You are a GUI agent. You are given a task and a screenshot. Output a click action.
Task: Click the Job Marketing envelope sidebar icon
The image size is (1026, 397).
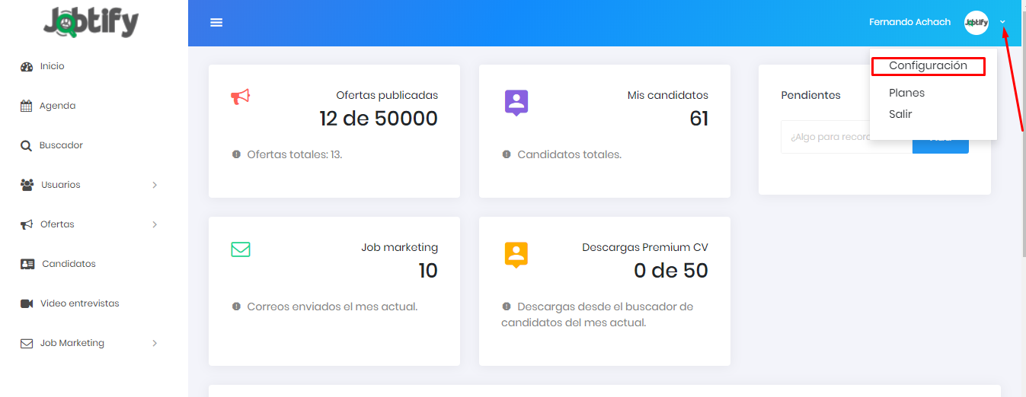point(27,343)
